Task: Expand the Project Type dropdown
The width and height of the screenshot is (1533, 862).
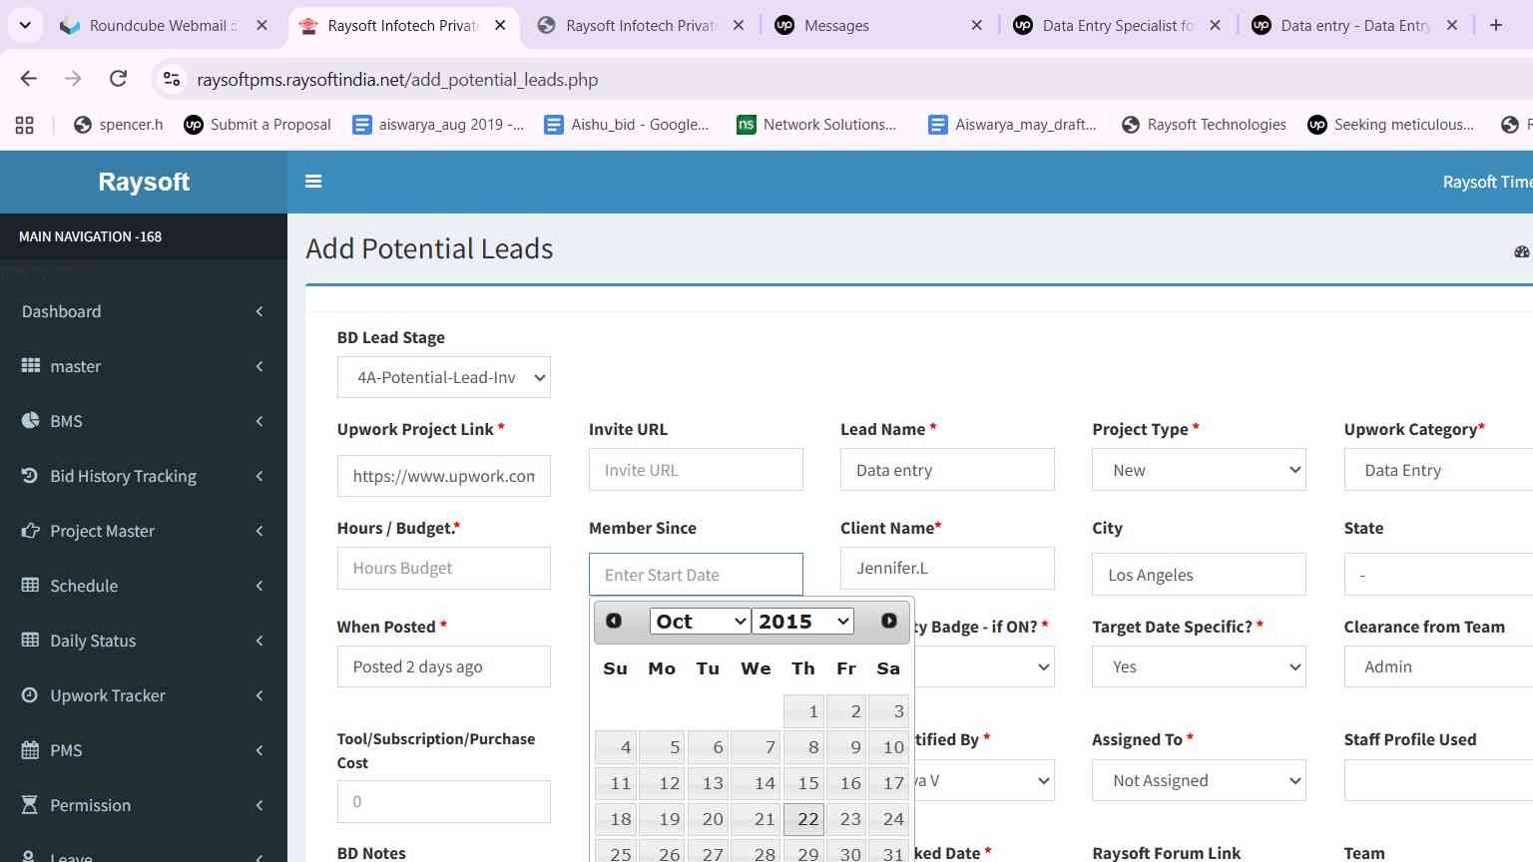Action: (1199, 470)
